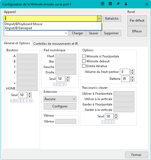Click the pin icon in title bar
This screenshot has width=151, height=160.
tap(118, 4)
